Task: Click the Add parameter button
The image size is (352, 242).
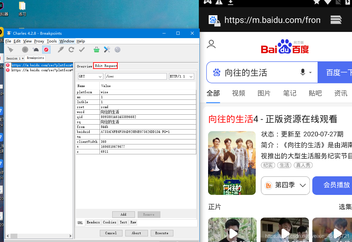Action: [123, 214]
